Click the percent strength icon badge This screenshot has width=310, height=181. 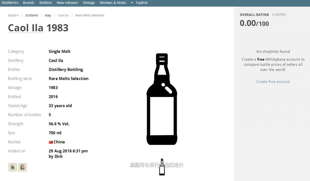click(13, 167)
